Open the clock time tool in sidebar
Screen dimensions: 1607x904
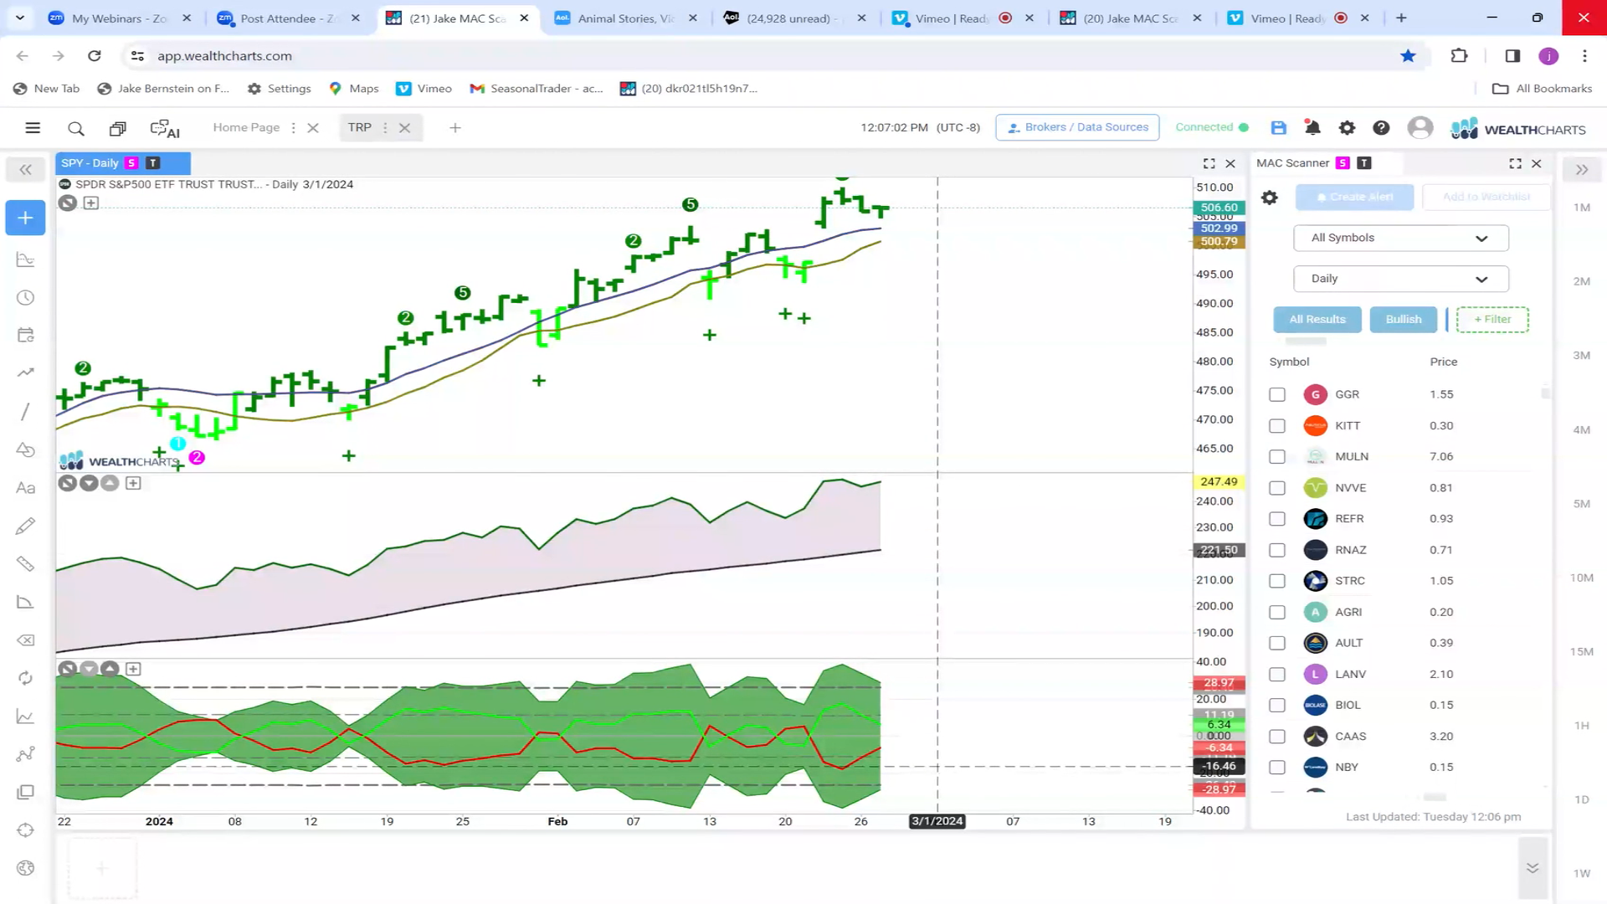[25, 298]
